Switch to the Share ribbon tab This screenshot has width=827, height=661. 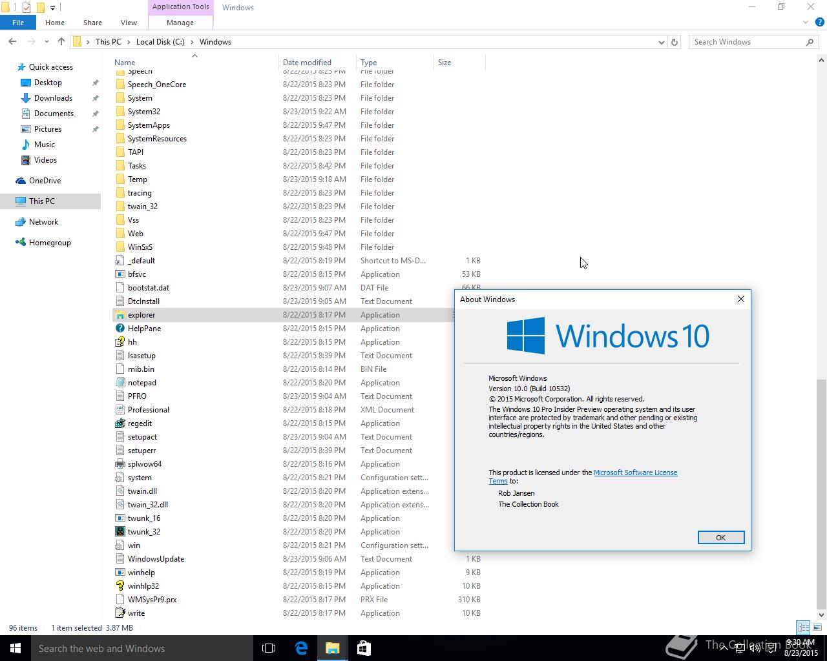(92, 23)
